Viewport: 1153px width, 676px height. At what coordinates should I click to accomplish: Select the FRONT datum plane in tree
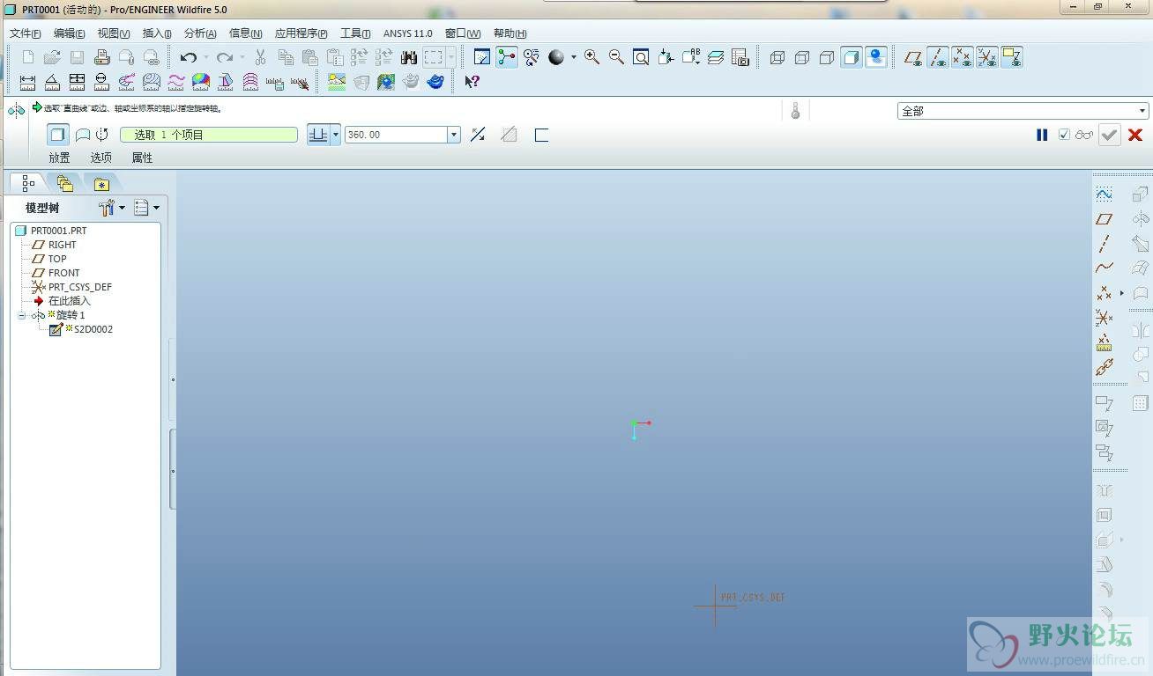(x=63, y=273)
